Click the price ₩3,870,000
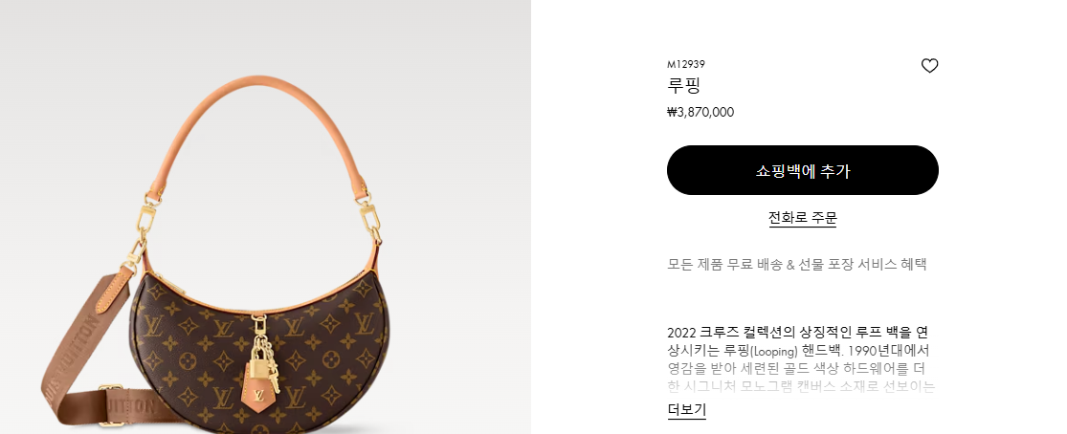1067x434 pixels. pos(700,112)
